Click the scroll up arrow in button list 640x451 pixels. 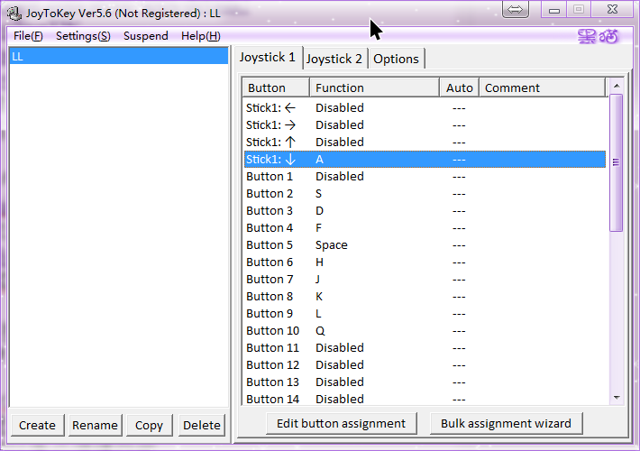tap(617, 87)
